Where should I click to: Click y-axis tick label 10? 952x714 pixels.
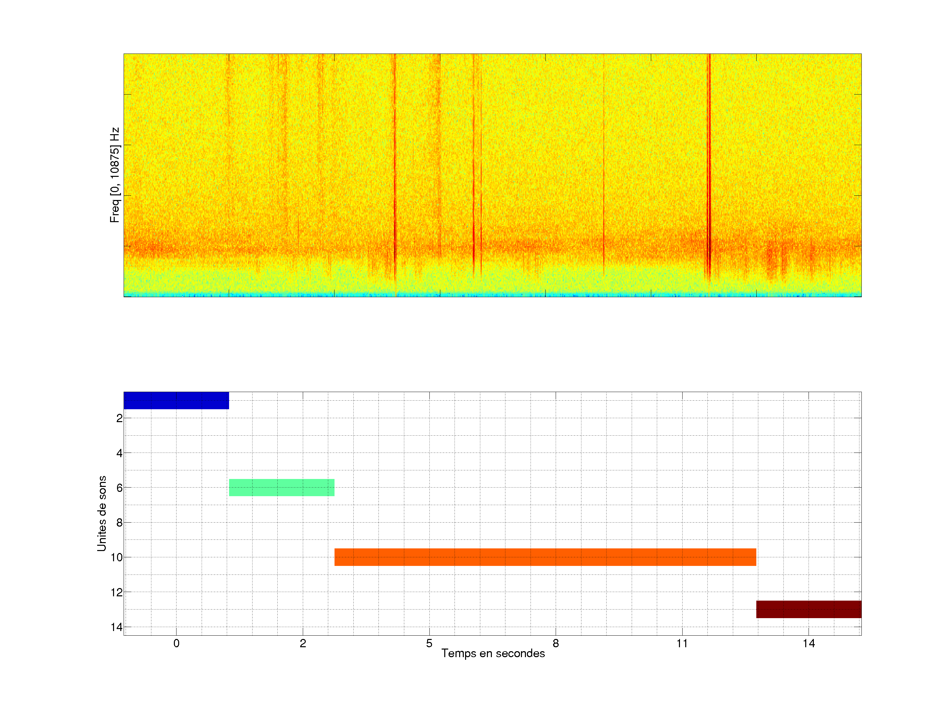117,557
